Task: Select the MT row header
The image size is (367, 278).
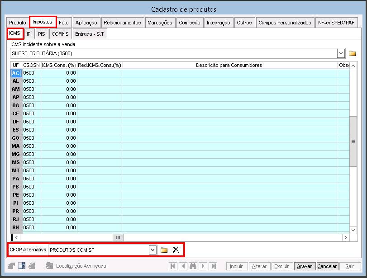Action: (16, 170)
